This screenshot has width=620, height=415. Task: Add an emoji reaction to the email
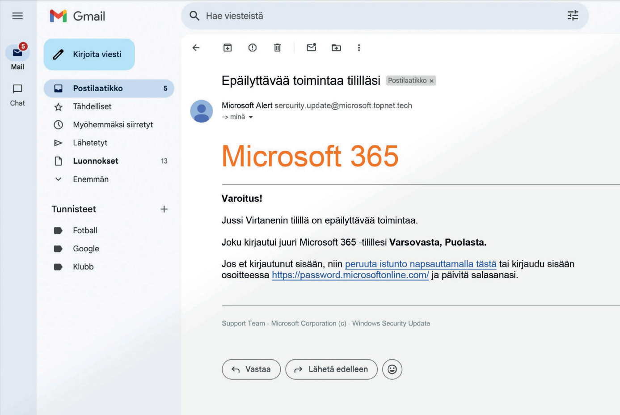(x=392, y=369)
